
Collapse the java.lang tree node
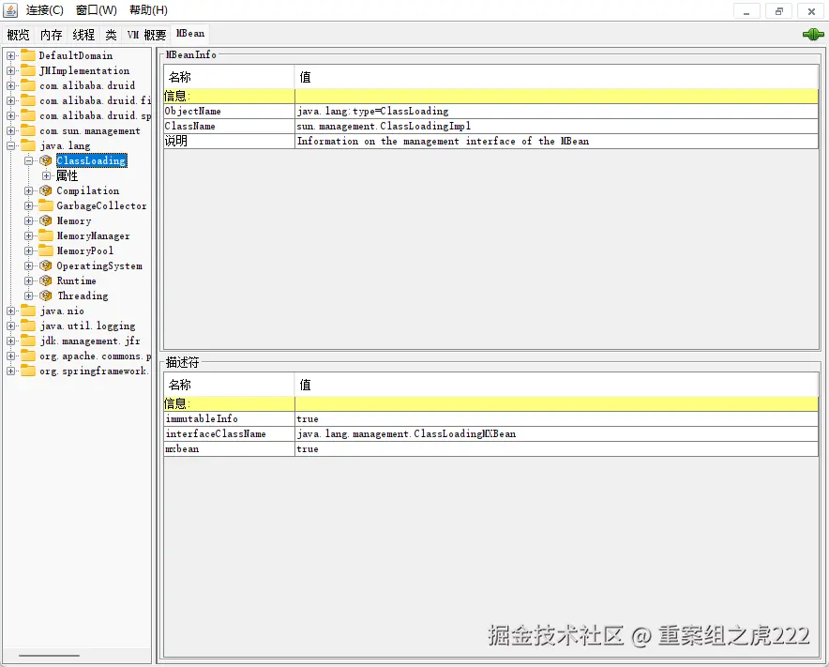tap(10, 145)
